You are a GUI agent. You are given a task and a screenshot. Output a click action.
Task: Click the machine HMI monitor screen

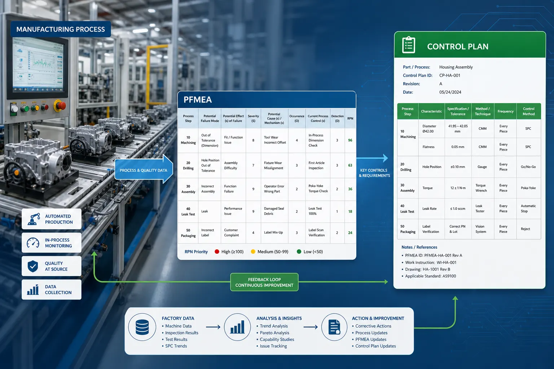(39, 65)
